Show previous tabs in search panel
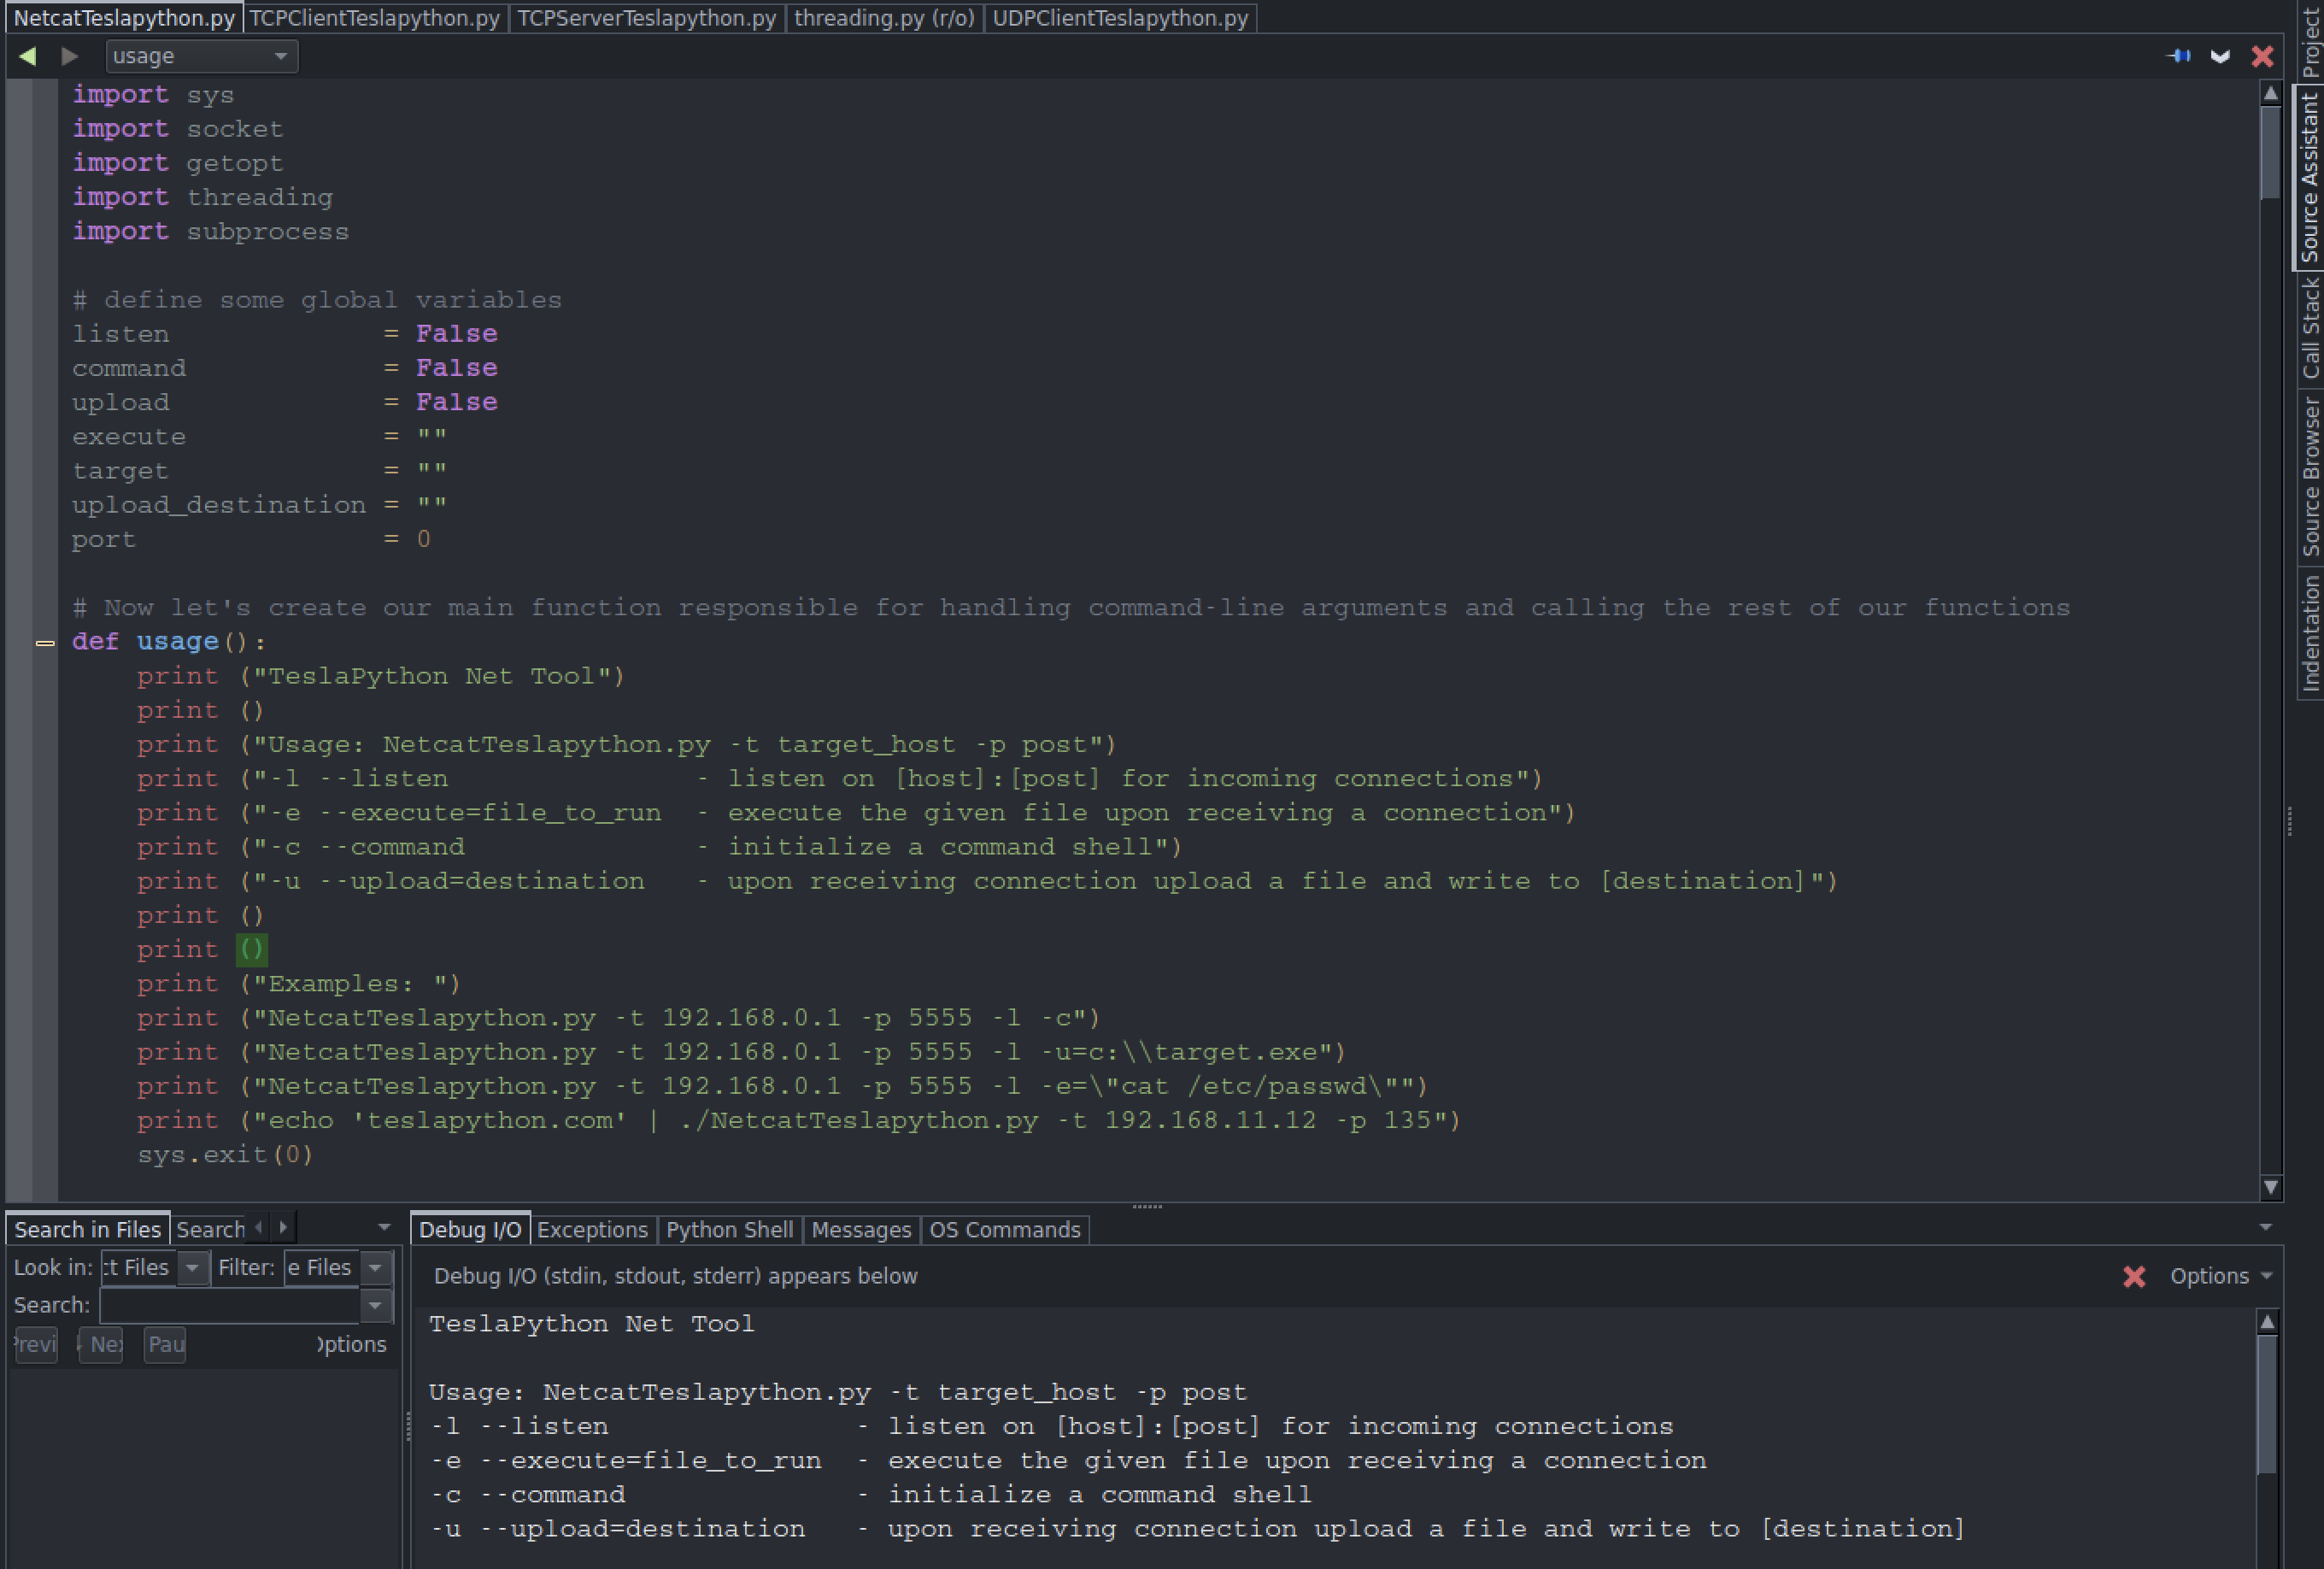Viewport: 2324px width, 1569px height. 260,1227
